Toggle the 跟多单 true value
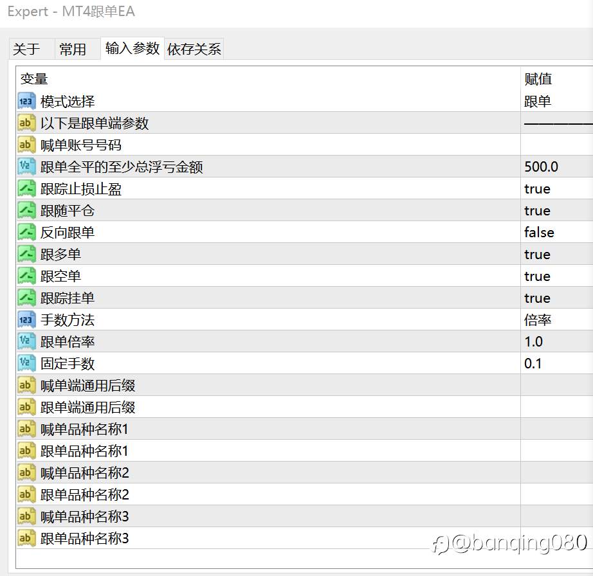This screenshot has width=593, height=576. pos(537,254)
